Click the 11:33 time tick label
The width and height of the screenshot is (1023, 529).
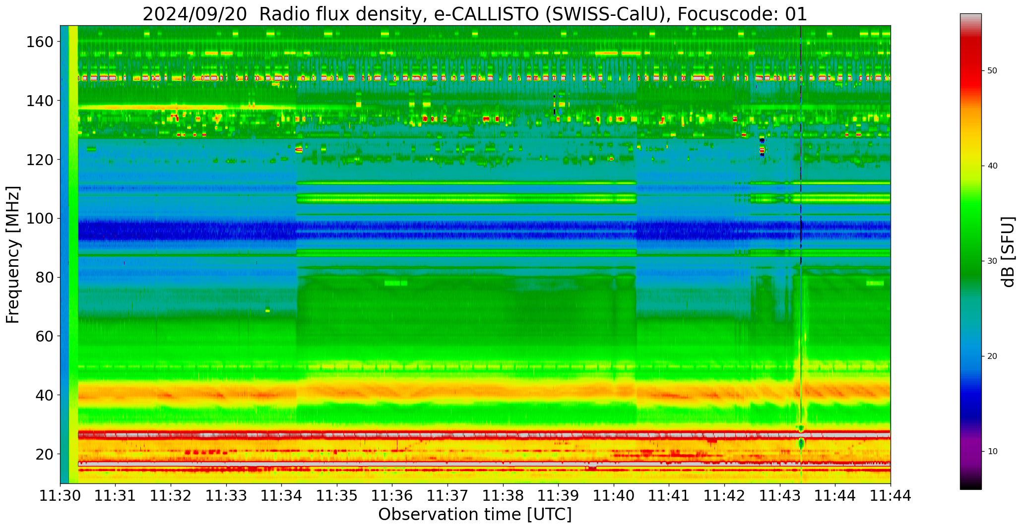point(227,495)
